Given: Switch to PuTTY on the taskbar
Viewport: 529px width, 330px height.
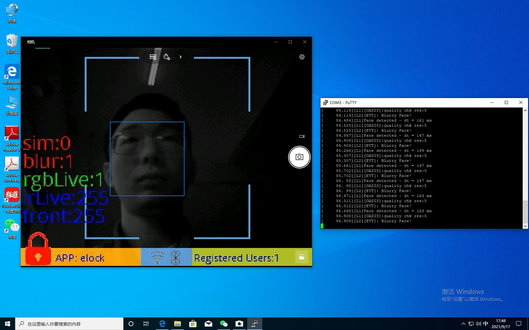Looking at the screenshot, I should [x=255, y=324].
